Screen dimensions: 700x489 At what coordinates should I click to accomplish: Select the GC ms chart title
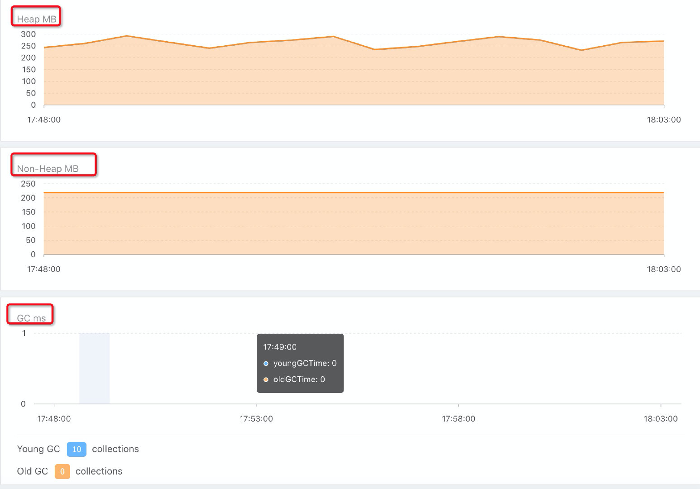coord(31,318)
